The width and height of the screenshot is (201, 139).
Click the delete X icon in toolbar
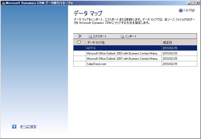tap(80, 36)
